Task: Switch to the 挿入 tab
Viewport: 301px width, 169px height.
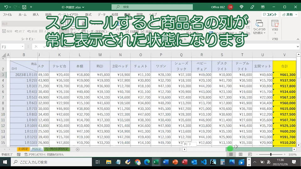Action: (x=36, y=15)
